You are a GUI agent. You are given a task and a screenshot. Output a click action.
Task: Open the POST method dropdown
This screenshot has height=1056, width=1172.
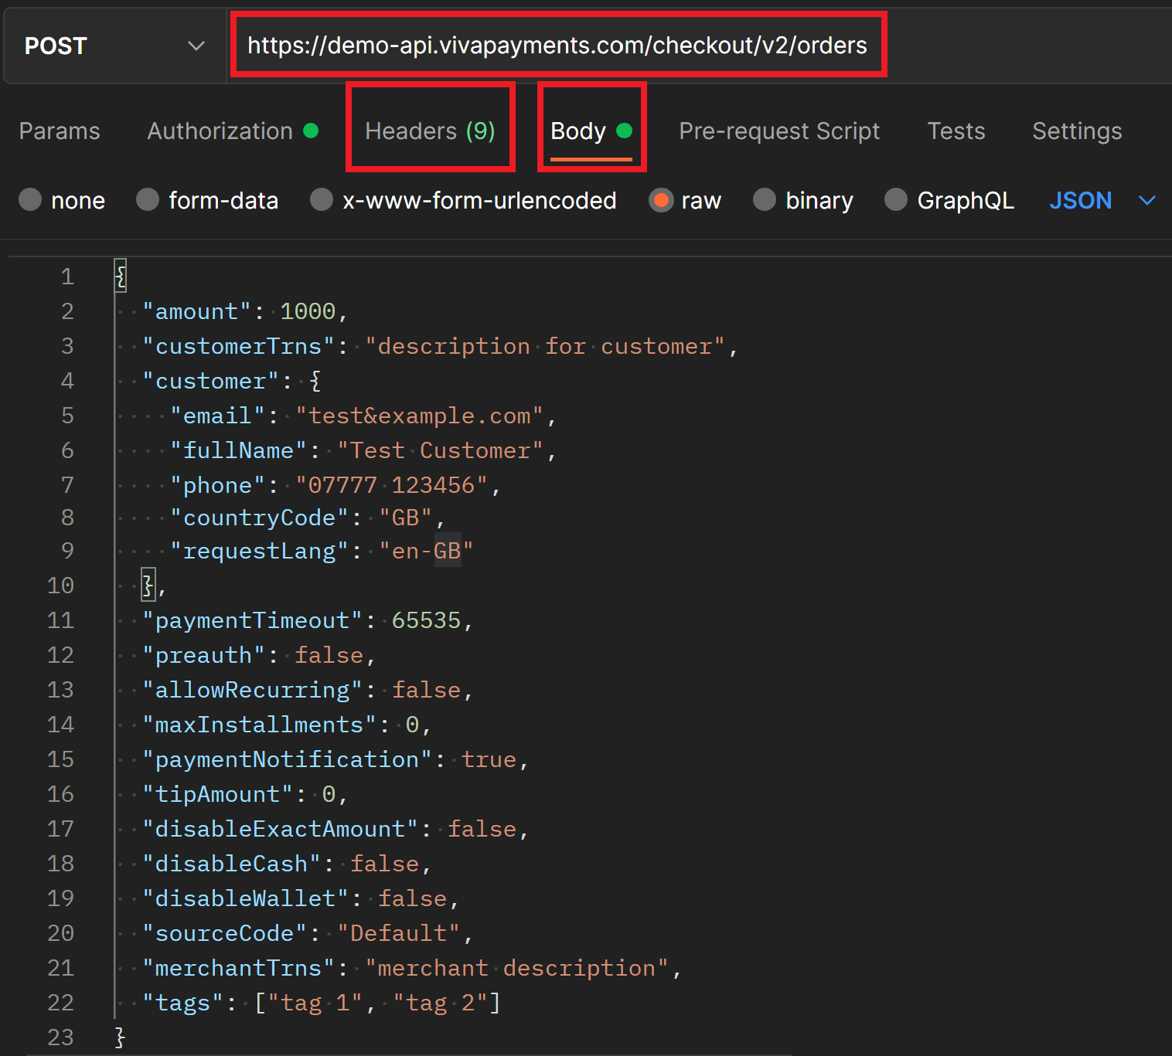114,46
